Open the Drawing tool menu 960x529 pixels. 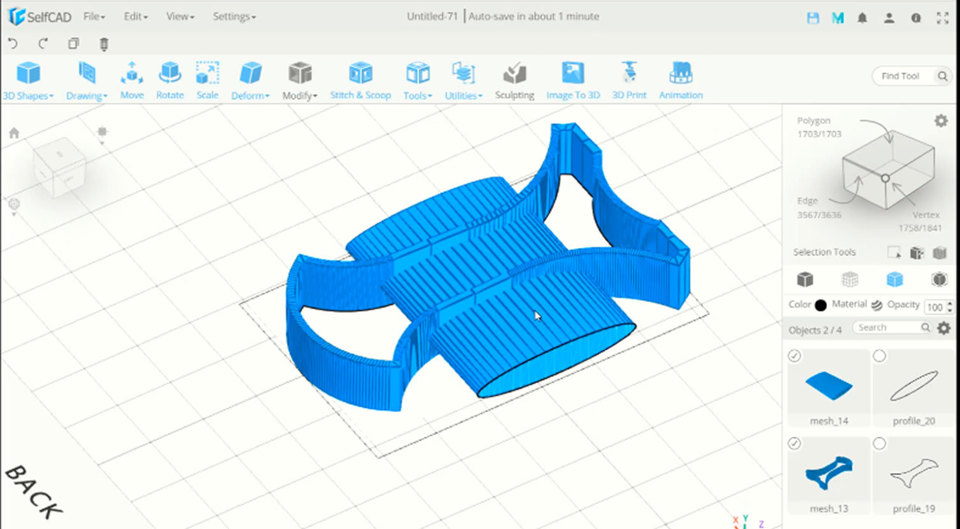[87, 81]
